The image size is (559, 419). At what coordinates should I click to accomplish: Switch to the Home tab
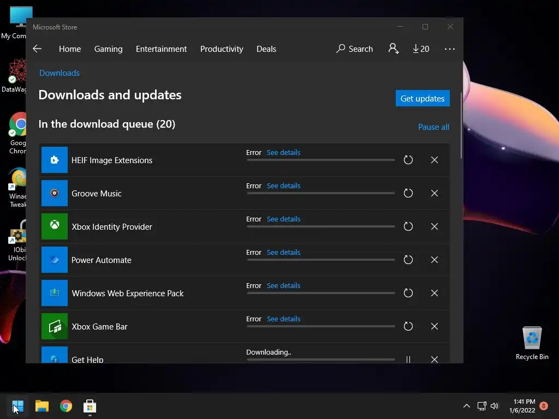pyautogui.click(x=70, y=49)
